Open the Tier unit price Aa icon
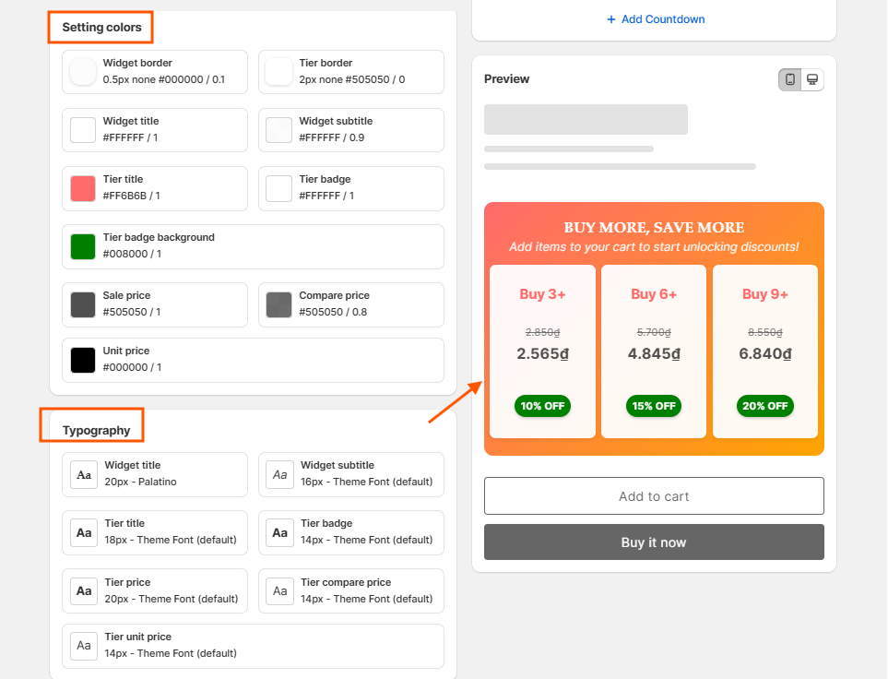888x679 pixels. click(84, 646)
